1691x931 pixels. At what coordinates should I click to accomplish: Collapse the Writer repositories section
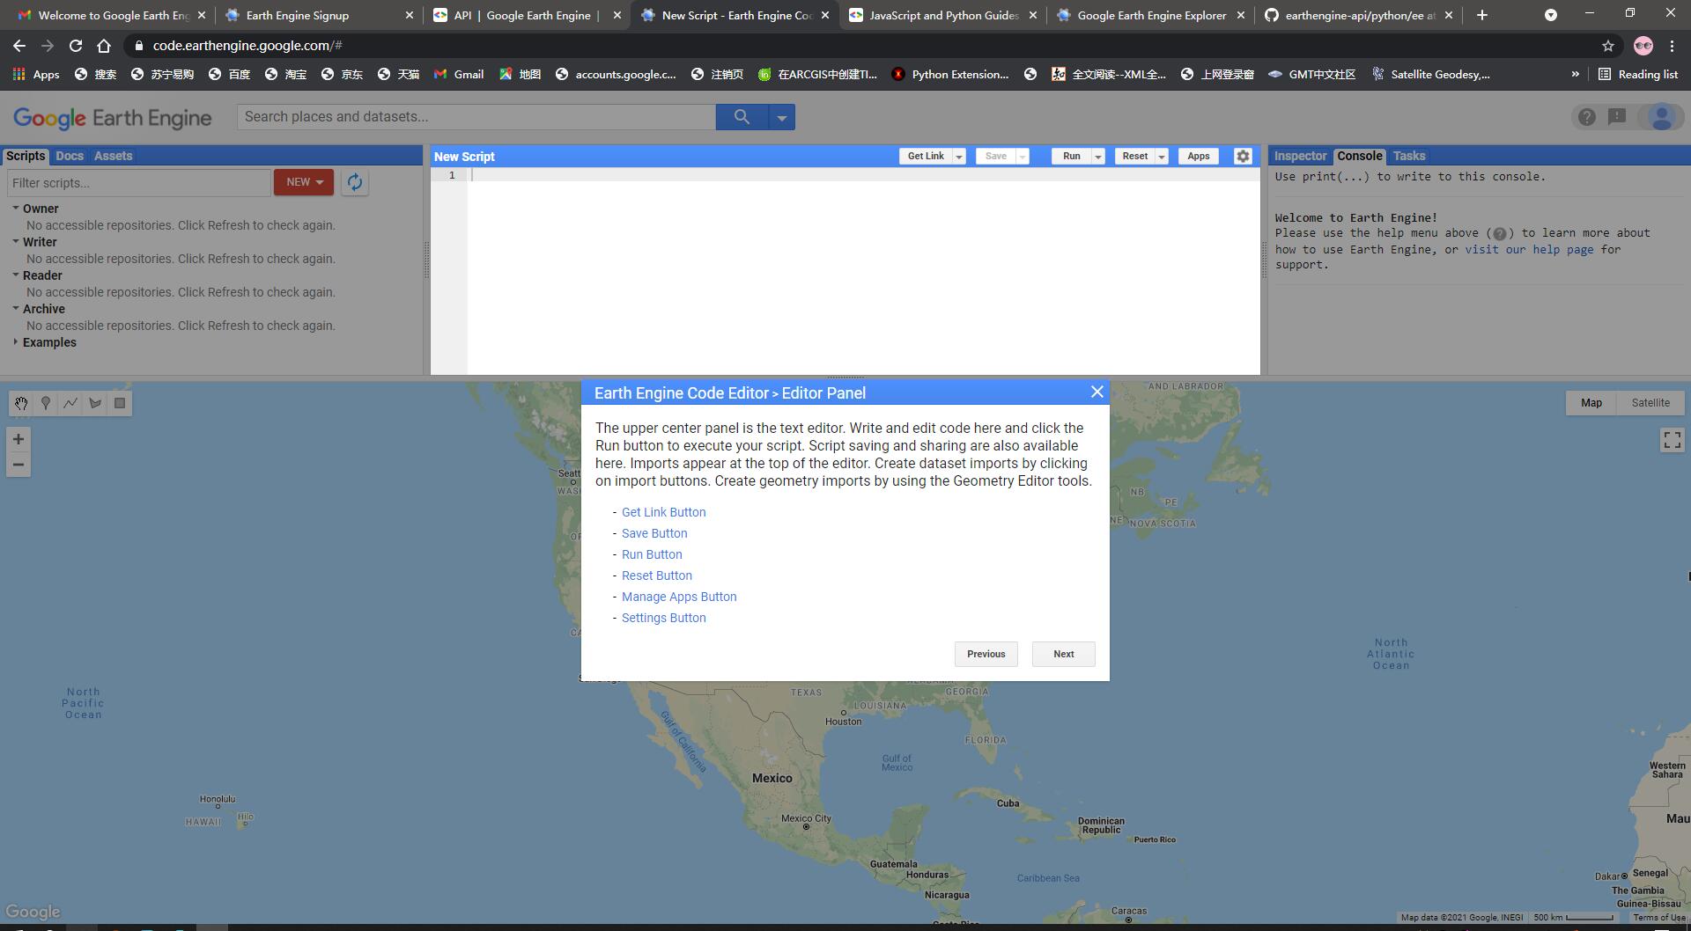tap(16, 242)
